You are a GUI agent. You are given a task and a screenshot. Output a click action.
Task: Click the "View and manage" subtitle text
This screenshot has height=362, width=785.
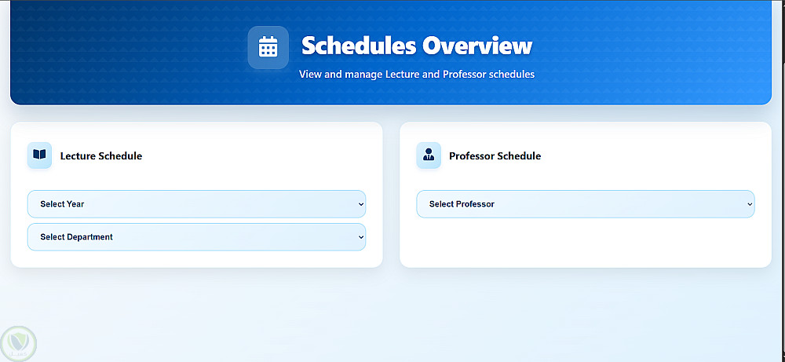tap(416, 75)
